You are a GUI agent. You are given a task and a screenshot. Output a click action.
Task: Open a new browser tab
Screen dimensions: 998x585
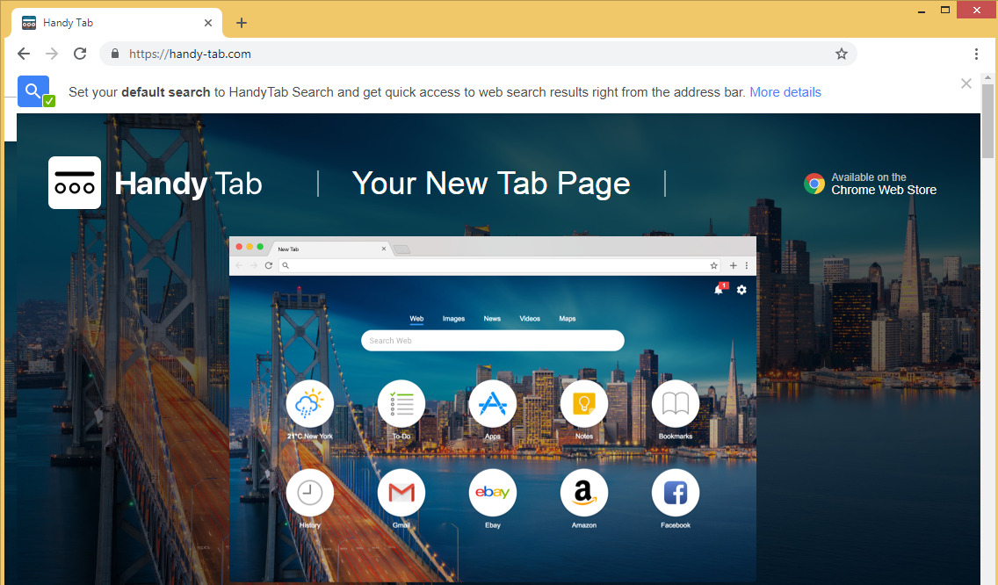[242, 23]
